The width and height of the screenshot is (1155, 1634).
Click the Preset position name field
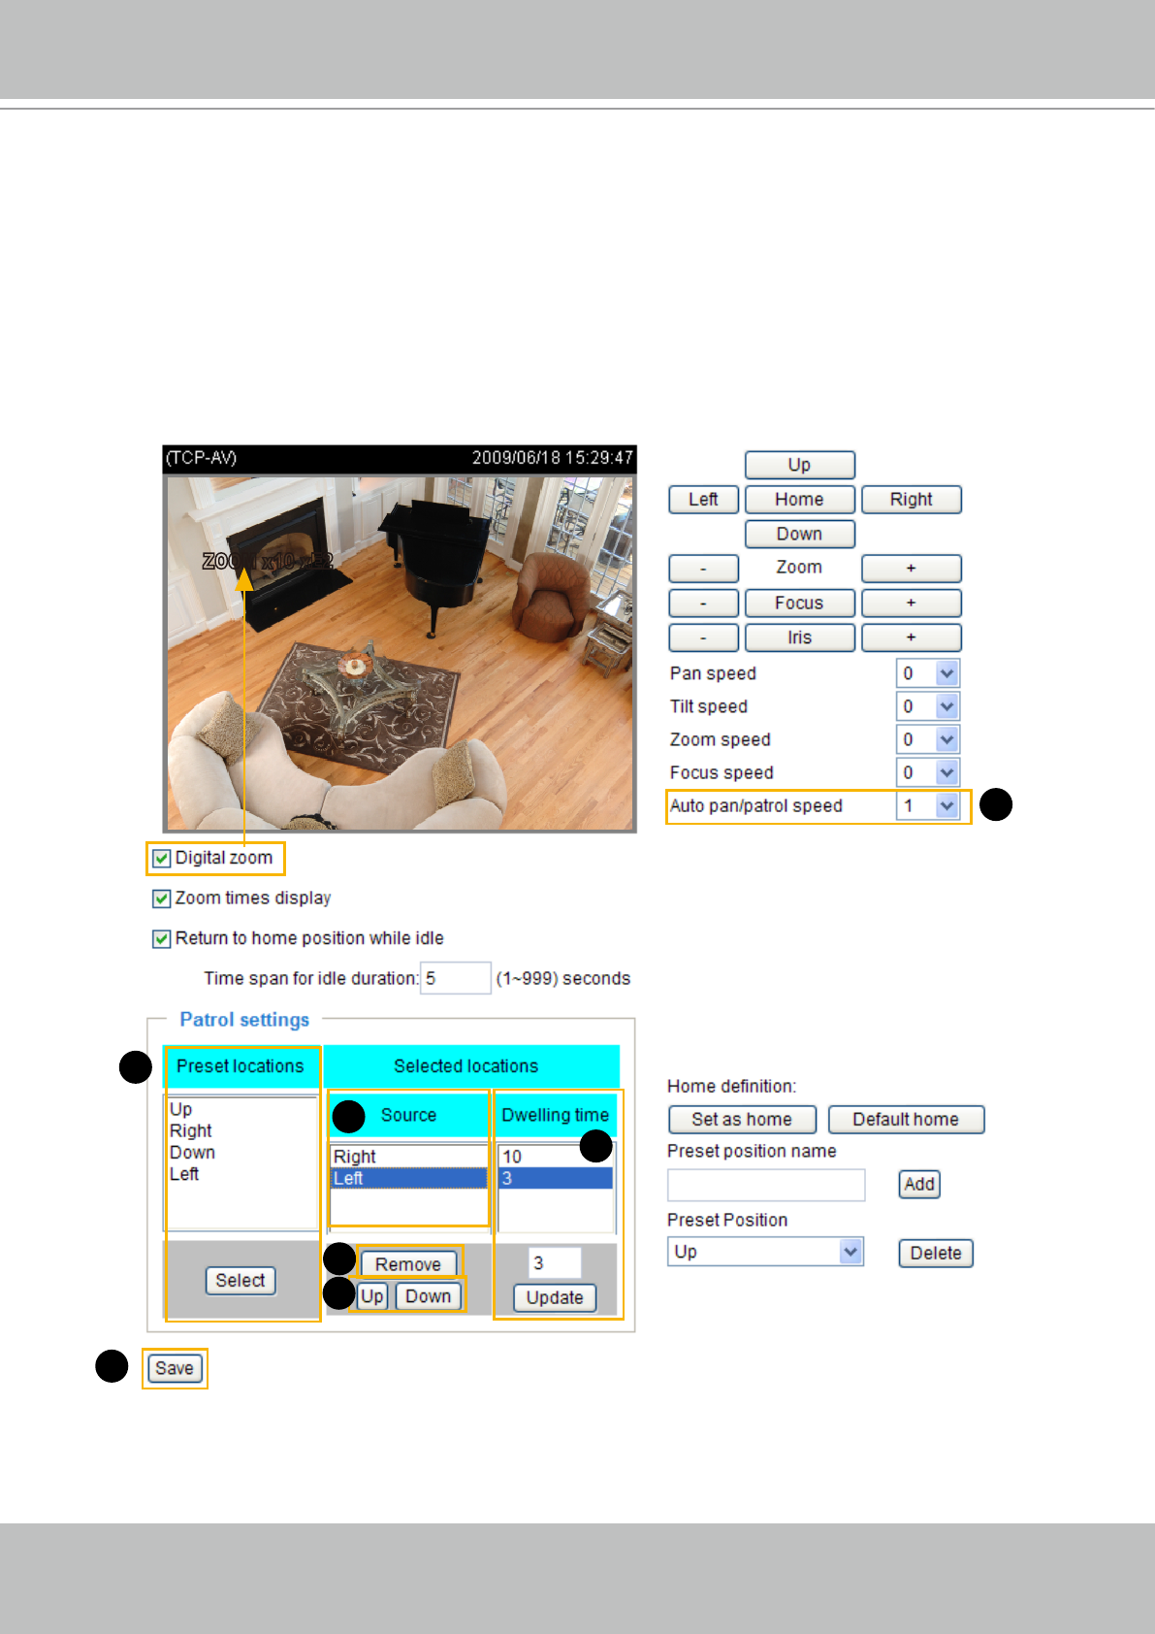coord(766,1185)
